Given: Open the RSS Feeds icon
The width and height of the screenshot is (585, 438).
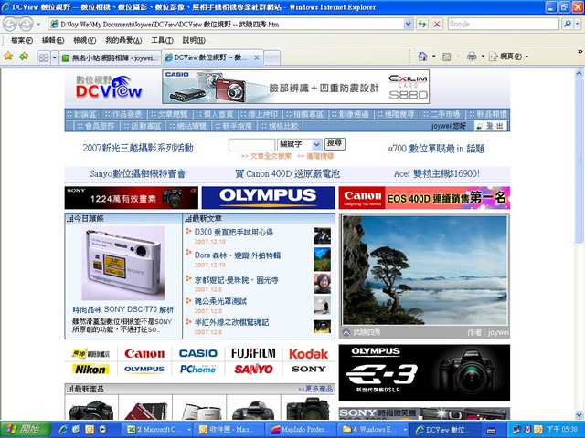Looking at the screenshot, I should 447,57.
